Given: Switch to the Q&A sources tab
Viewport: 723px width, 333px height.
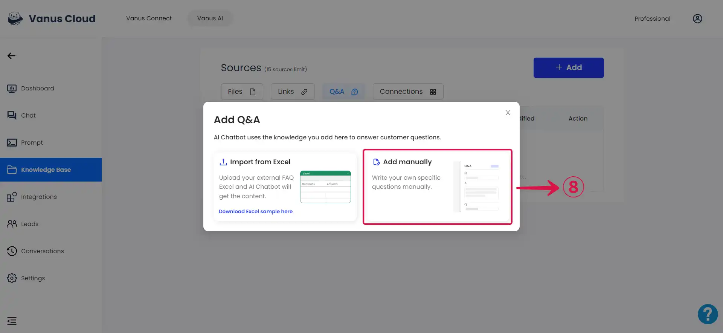Looking at the screenshot, I should point(343,92).
